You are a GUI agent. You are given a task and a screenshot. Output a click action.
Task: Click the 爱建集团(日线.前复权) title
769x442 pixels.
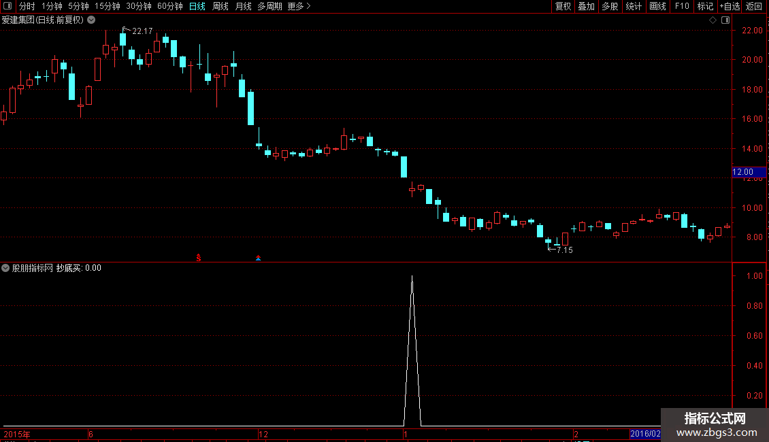tap(43, 20)
